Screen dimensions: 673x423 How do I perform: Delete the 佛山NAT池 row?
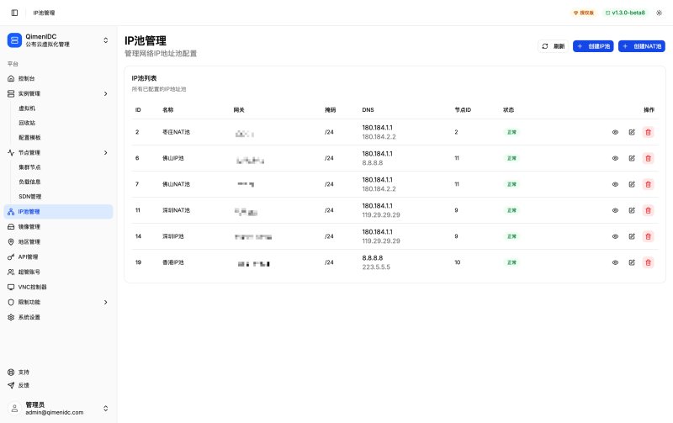649,184
